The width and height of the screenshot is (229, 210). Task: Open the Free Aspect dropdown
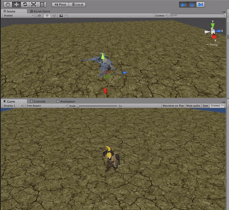pyautogui.click(x=47, y=105)
